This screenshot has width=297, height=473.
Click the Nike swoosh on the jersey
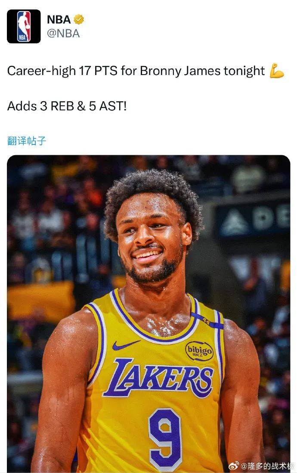coord(126,345)
